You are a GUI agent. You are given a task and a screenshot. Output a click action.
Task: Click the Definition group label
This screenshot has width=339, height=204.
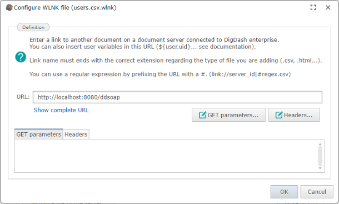33,27
